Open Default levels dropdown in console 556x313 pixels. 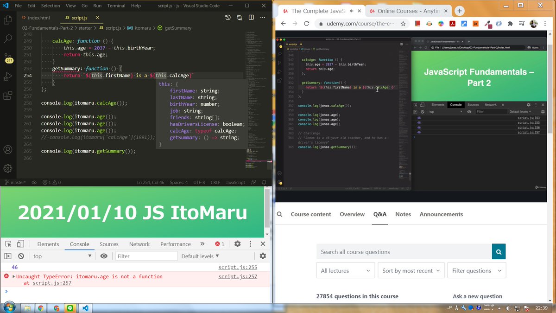pos(200,256)
